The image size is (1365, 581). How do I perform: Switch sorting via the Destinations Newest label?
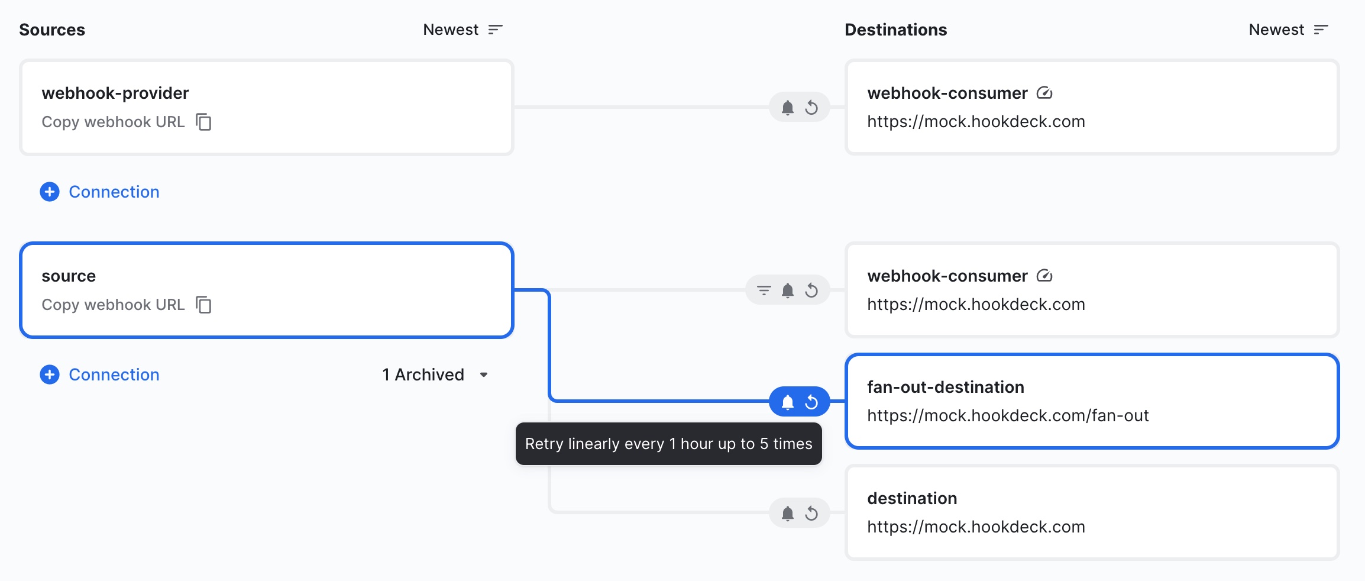point(1277,29)
